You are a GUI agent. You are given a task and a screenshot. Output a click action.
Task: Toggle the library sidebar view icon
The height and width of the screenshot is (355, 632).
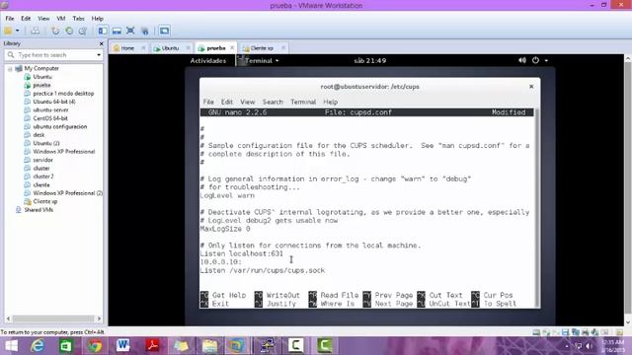pos(103,31)
